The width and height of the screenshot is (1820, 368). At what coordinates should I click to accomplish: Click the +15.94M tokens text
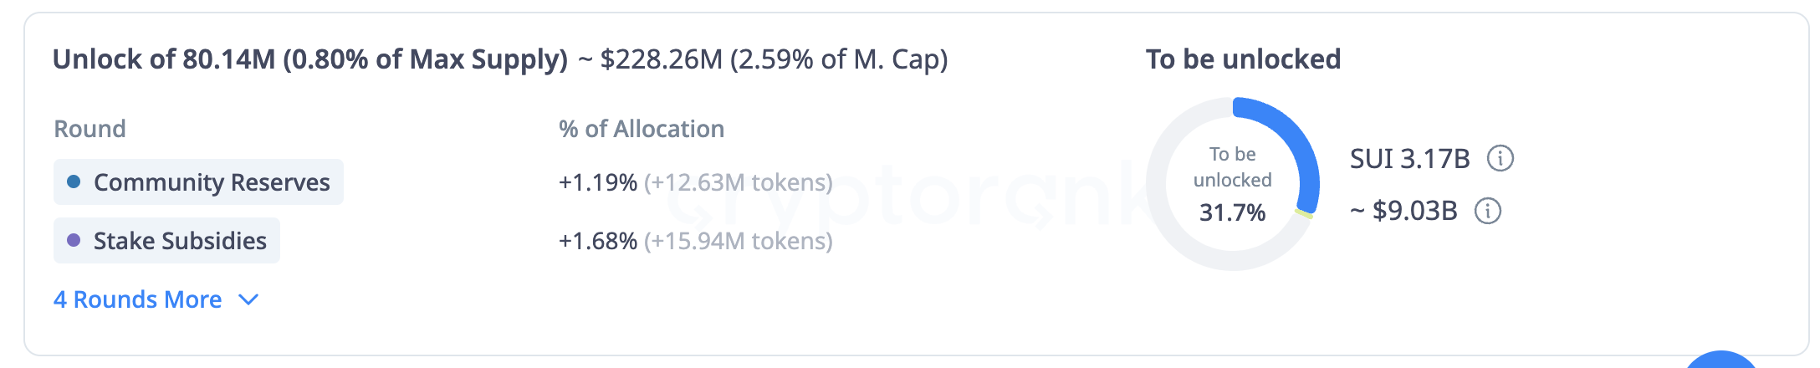tap(739, 241)
